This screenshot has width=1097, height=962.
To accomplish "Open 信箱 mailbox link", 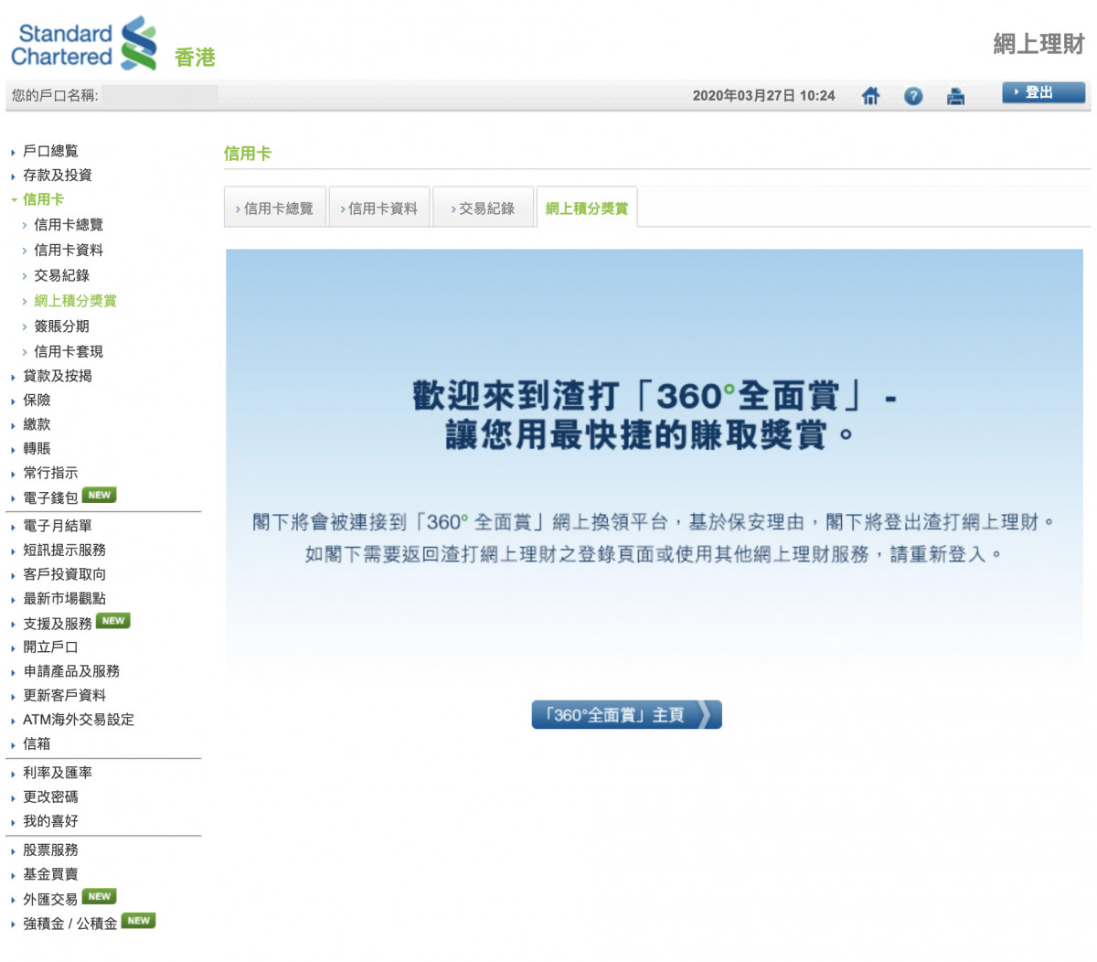I will point(37,743).
